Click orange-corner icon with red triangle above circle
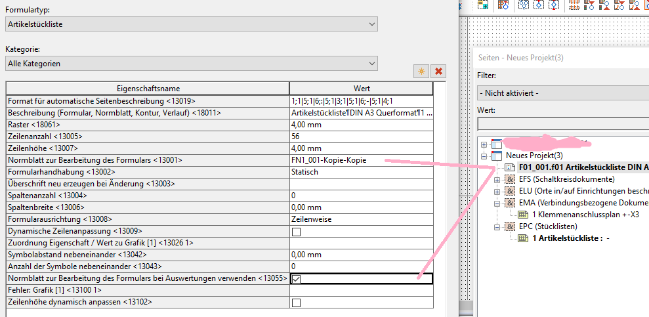 click(619, 5)
